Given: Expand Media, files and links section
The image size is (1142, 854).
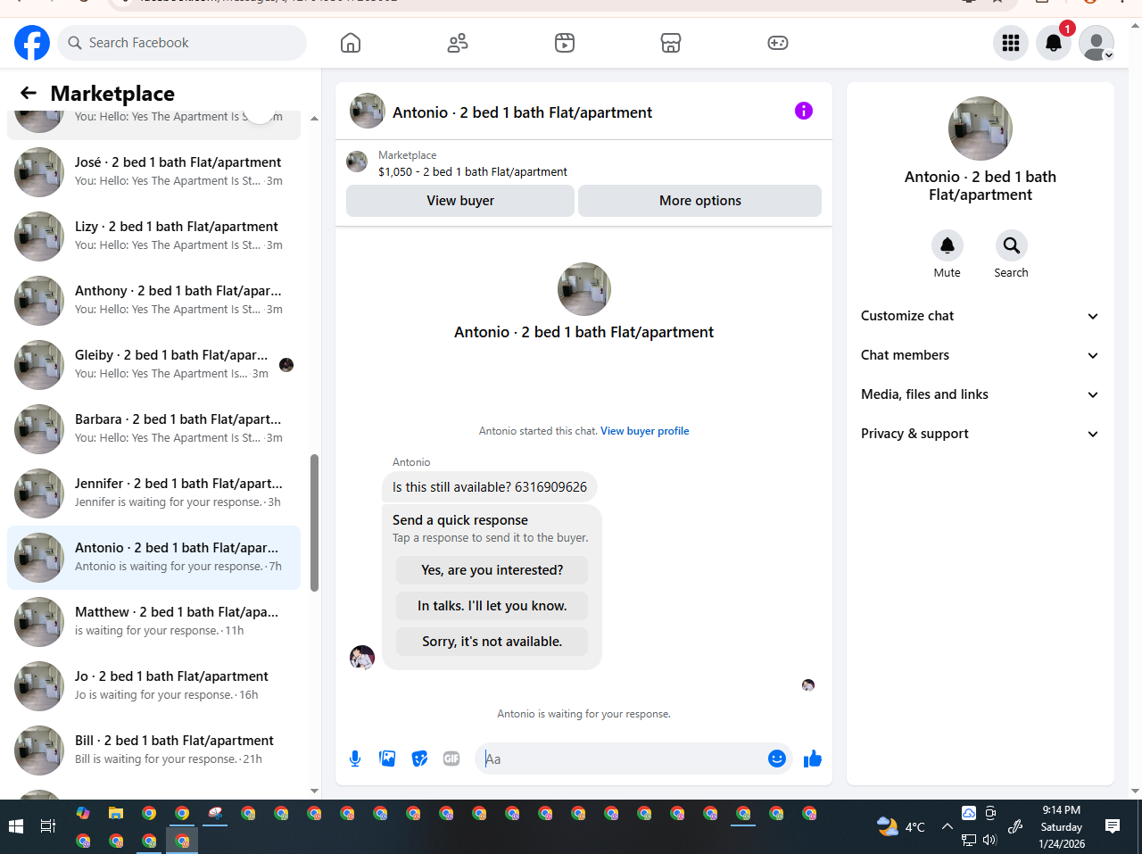Looking at the screenshot, I should 980,394.
